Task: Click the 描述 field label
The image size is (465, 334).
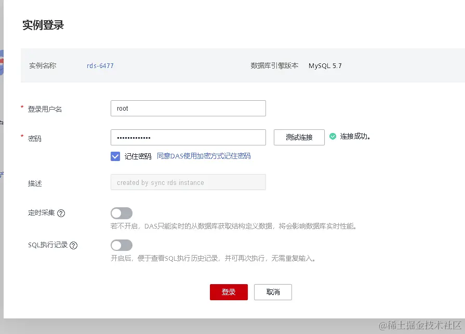Action: tap(35, 183)
